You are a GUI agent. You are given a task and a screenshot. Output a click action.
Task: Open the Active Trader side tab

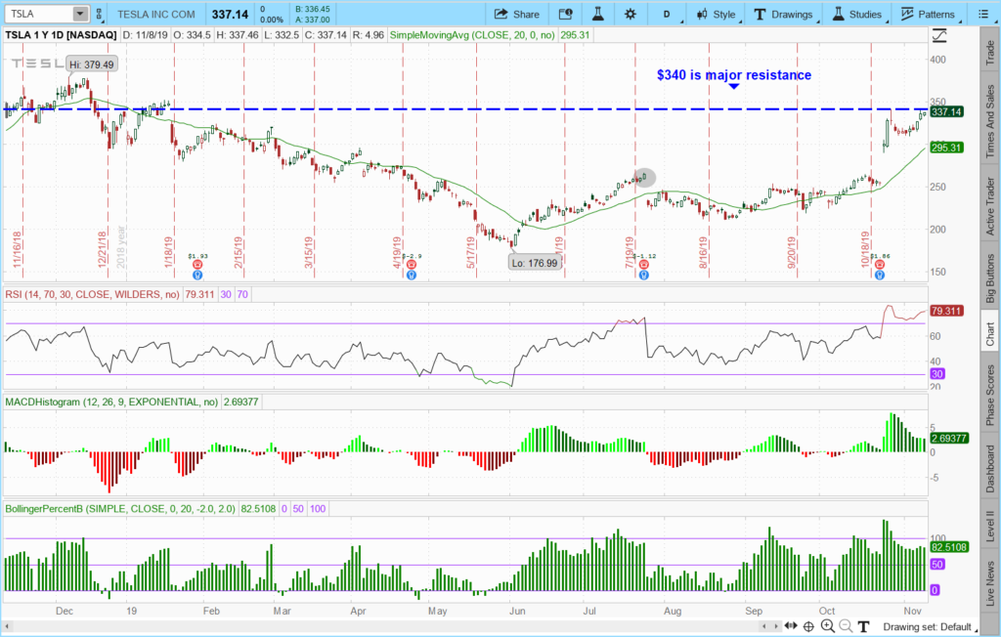tap(990, 206)
